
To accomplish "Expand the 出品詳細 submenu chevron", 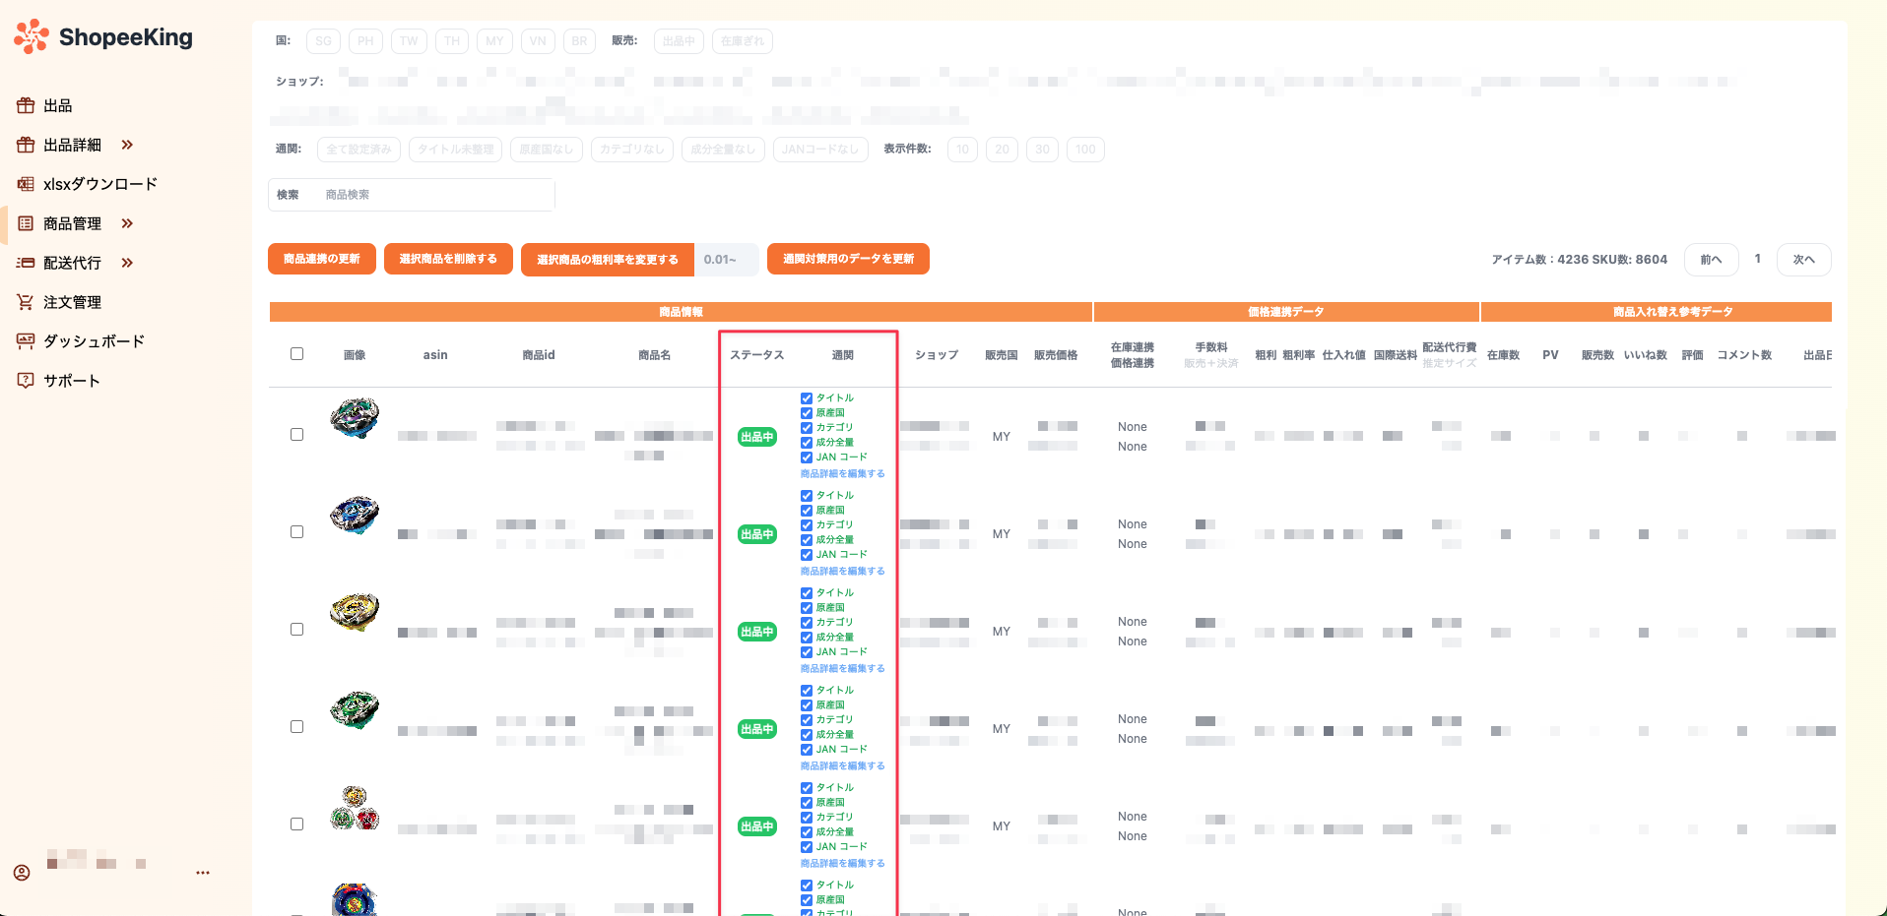I will click(x=127, y=145).
